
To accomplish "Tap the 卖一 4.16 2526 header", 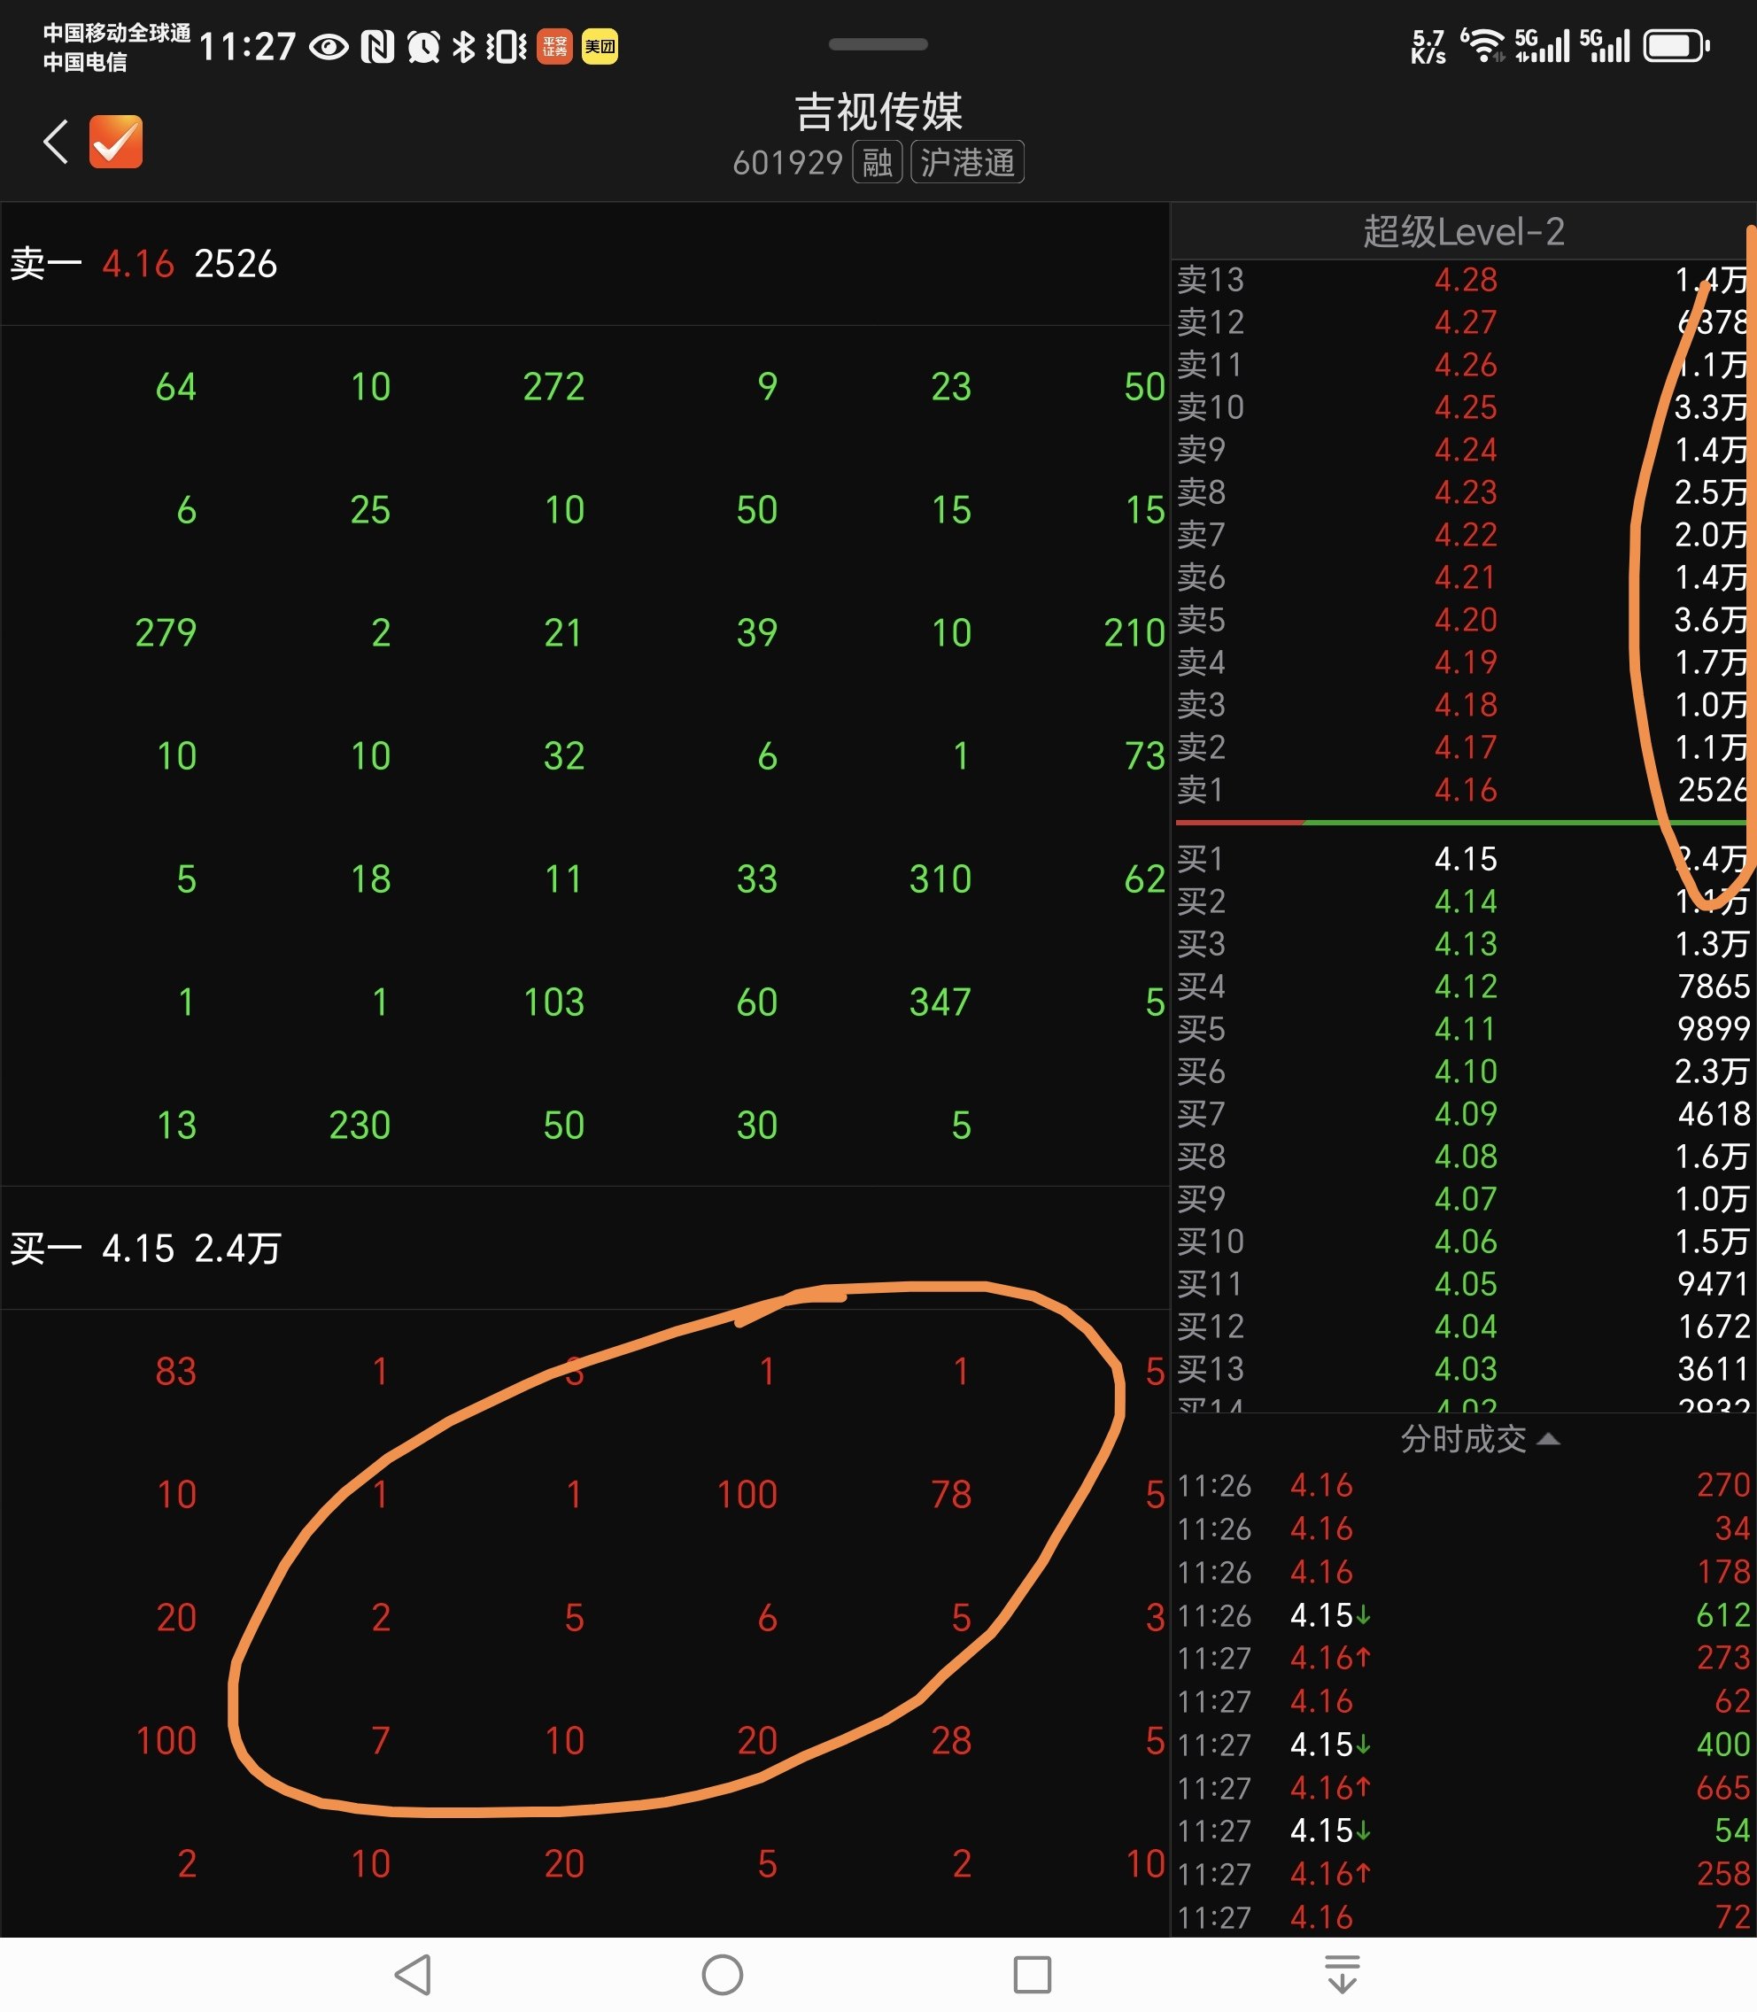I will click(144, 264).
